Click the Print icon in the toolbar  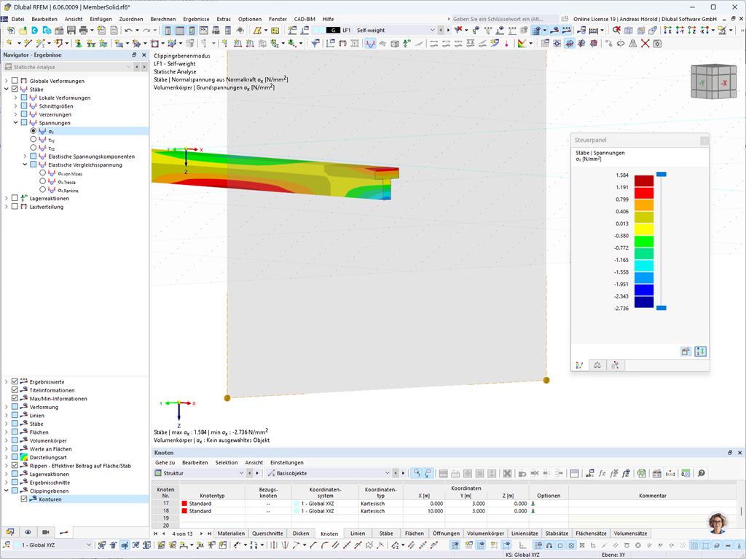83,31
